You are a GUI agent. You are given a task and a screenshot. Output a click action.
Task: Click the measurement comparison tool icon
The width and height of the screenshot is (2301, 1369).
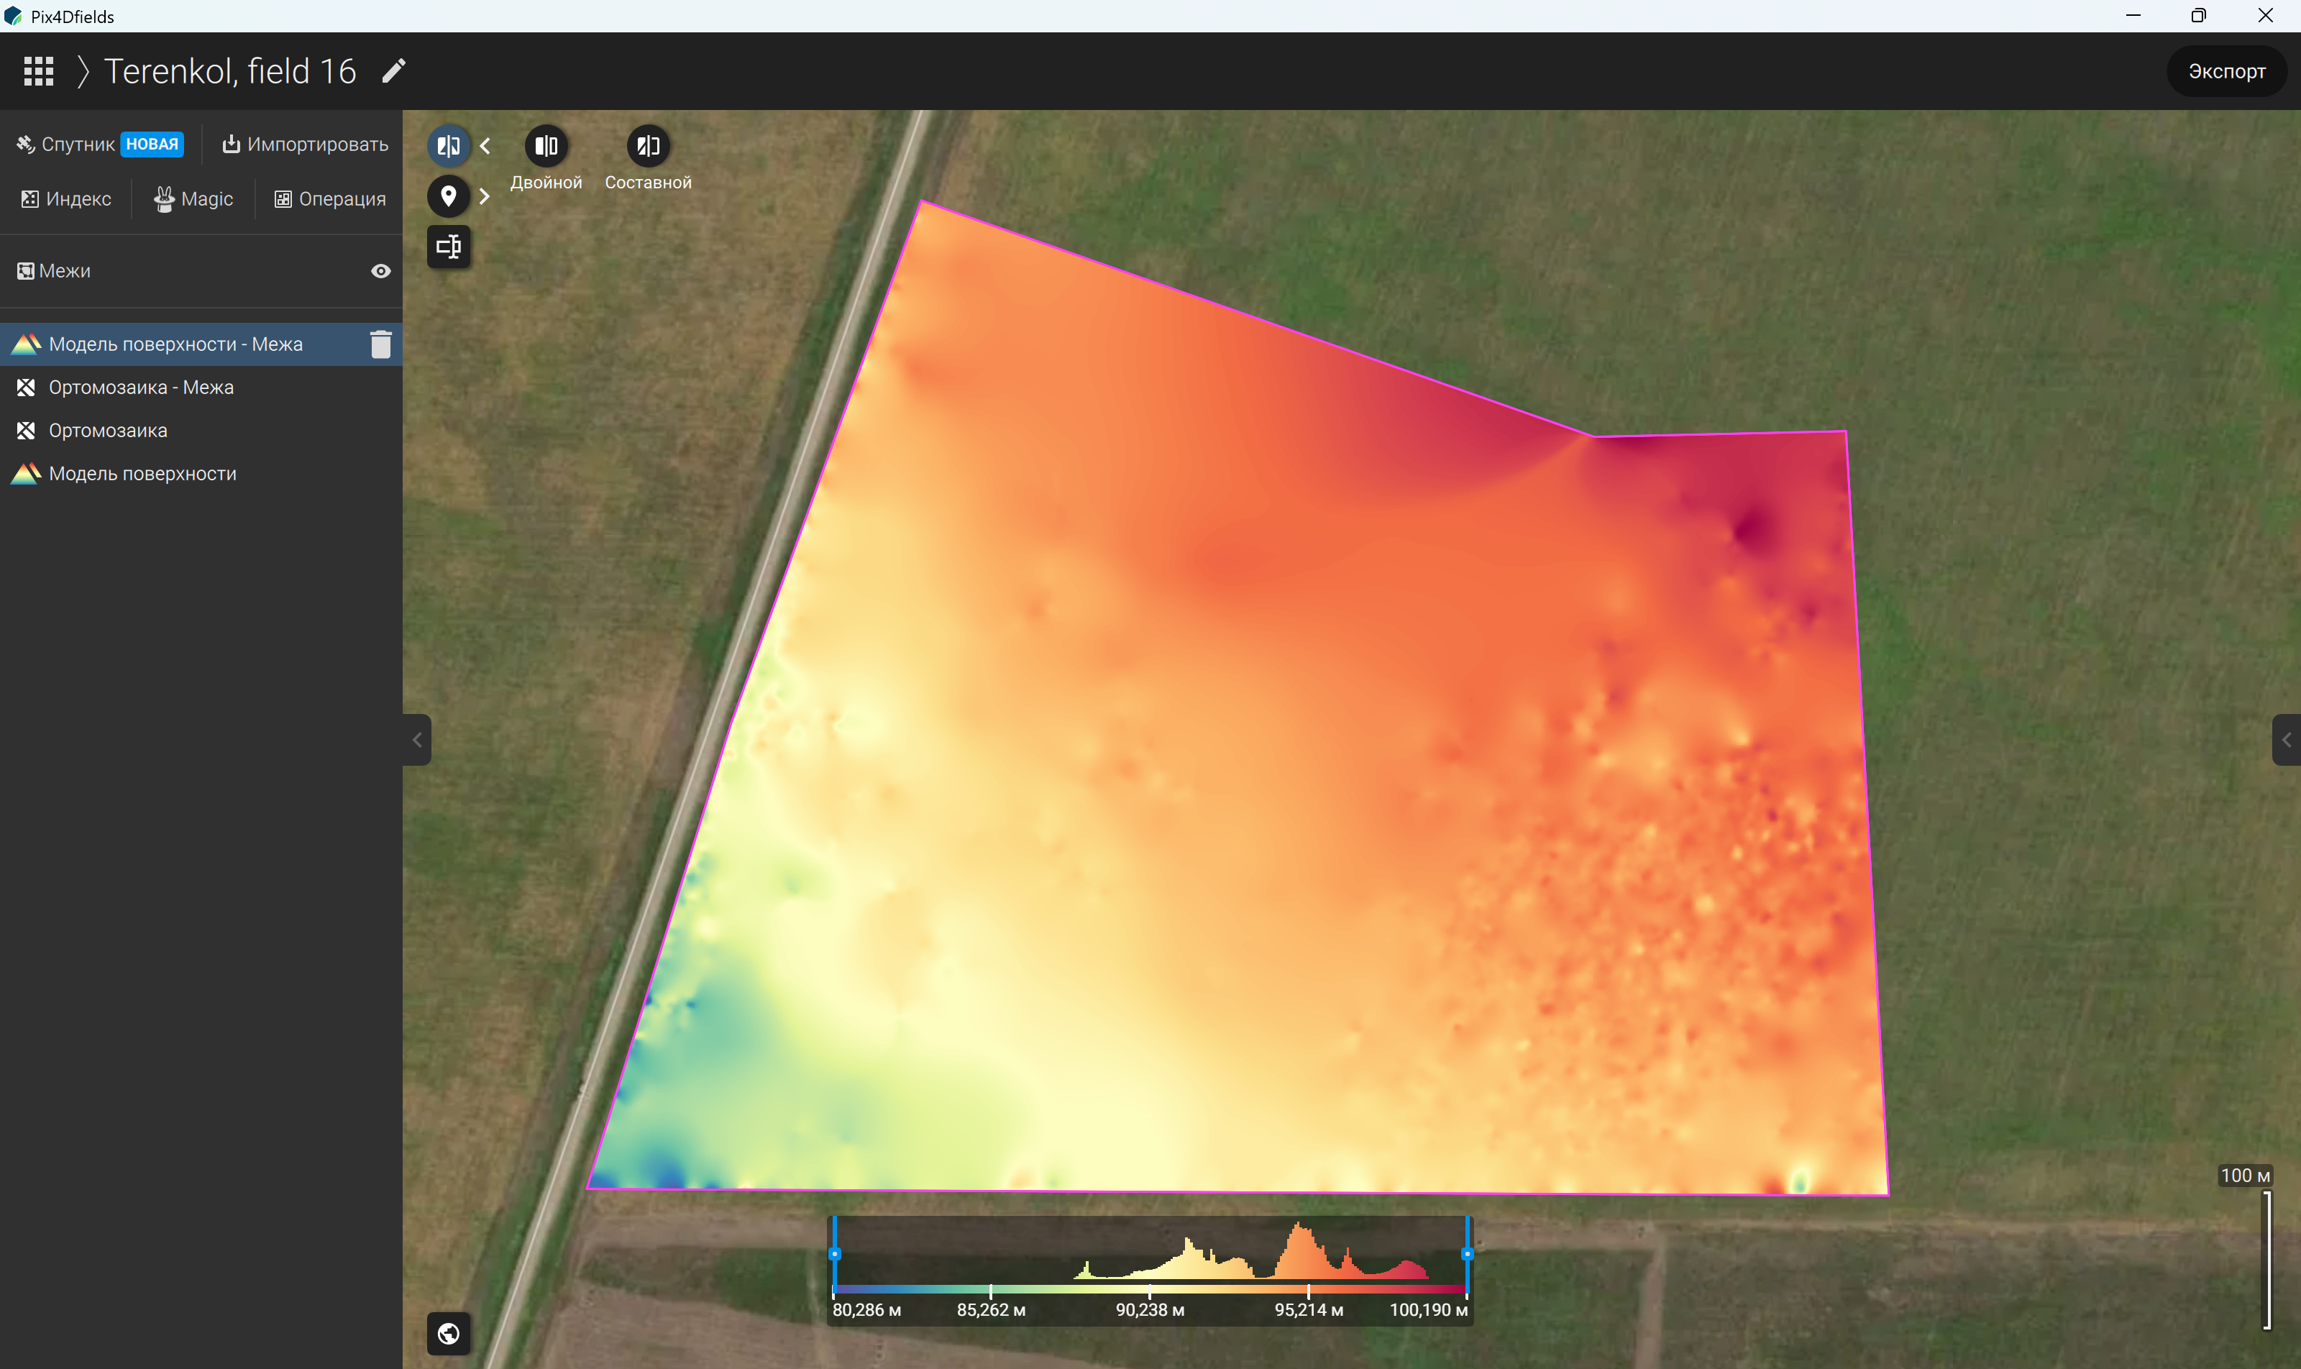click(x=449, y=247)
